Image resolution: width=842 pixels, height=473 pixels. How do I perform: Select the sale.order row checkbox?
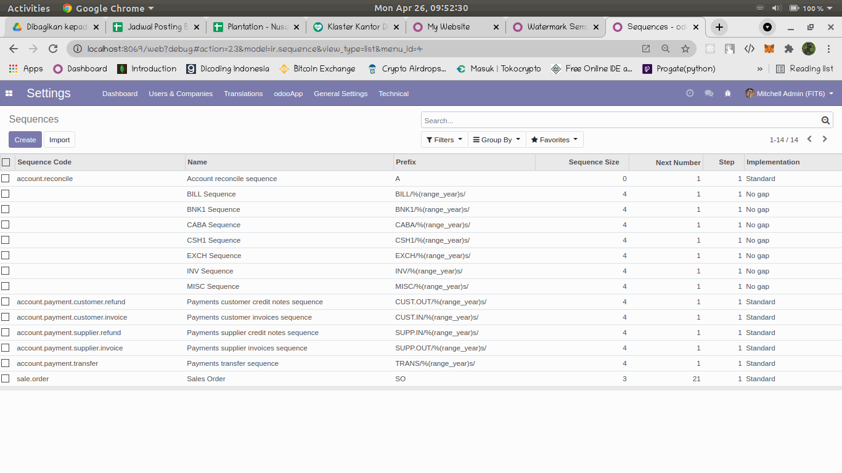[6, 379]
